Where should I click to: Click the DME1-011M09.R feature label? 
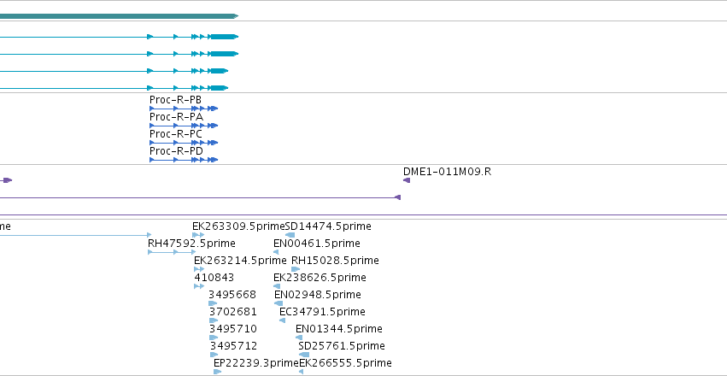[447, 172]
